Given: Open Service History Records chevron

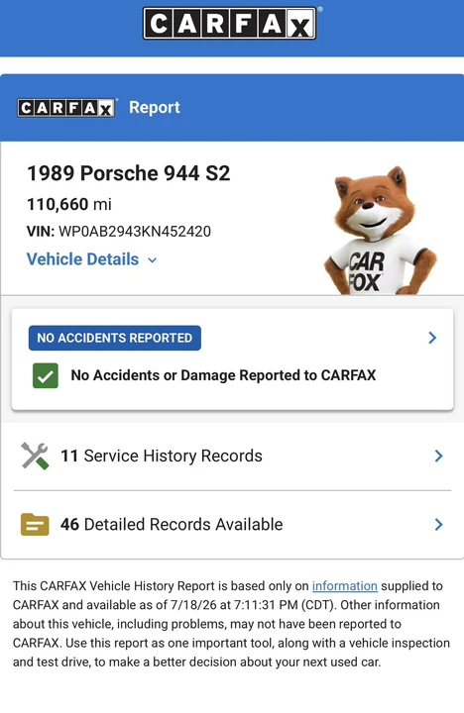Looking at the screenshot, I should (x=438, y=457).
